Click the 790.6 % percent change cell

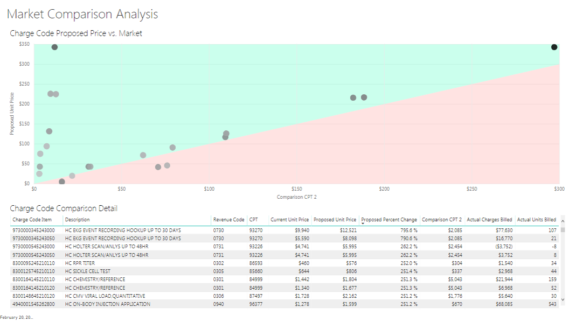[409, 239]
